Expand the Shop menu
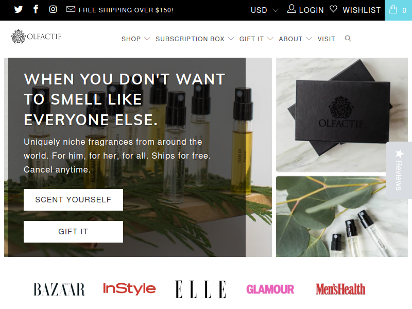This screenshot has width=412, height=309. 135,39
